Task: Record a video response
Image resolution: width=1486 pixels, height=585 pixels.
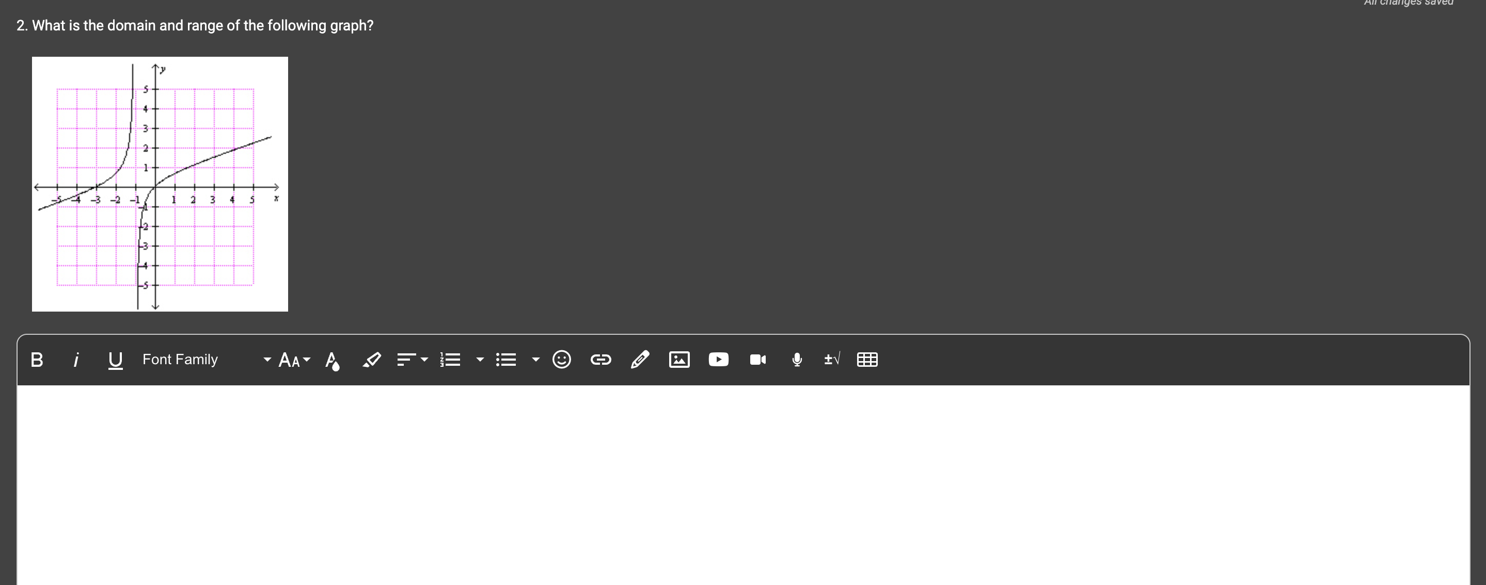Action: [757, 360]
